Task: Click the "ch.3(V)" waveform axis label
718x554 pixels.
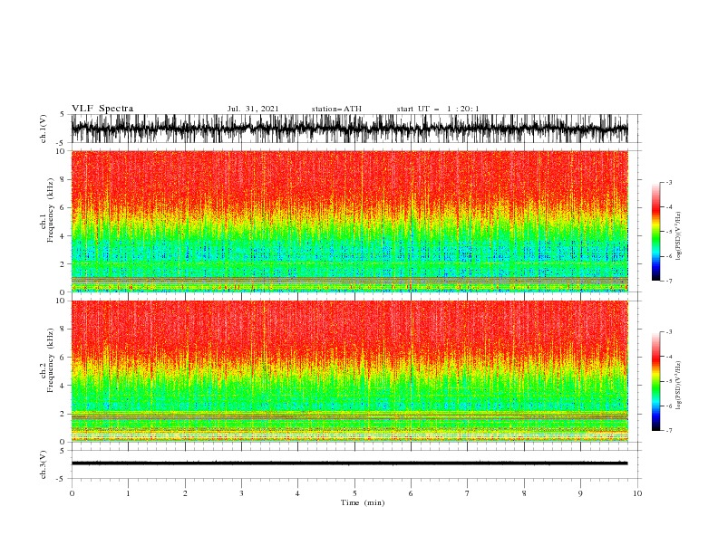Action: click(44, 464)
